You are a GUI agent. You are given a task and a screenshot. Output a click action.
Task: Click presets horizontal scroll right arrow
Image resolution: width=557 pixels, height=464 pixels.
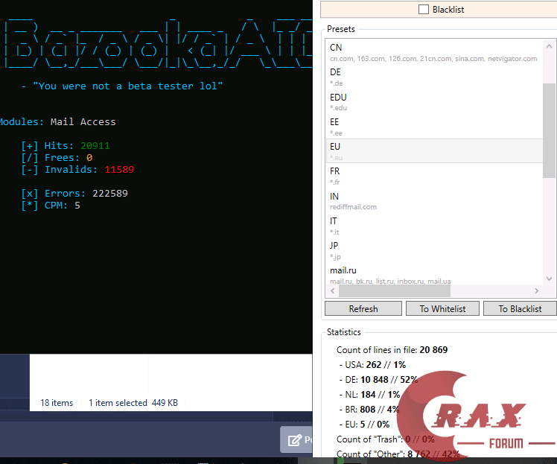pyautogui.click(x=536, y=290)
